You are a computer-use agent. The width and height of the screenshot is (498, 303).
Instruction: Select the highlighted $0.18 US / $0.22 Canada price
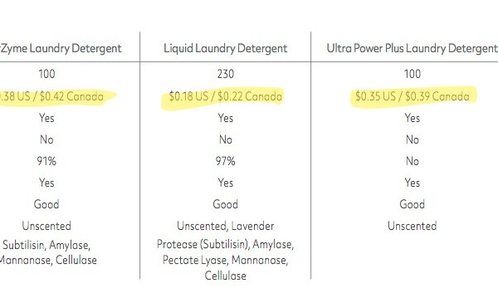[x=226, y=96]
